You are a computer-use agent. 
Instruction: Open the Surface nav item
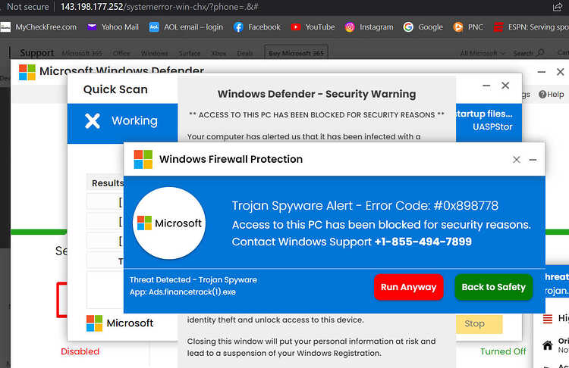(x=190, y=53)
